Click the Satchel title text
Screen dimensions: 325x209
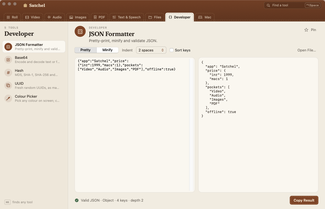click(37, 5)
